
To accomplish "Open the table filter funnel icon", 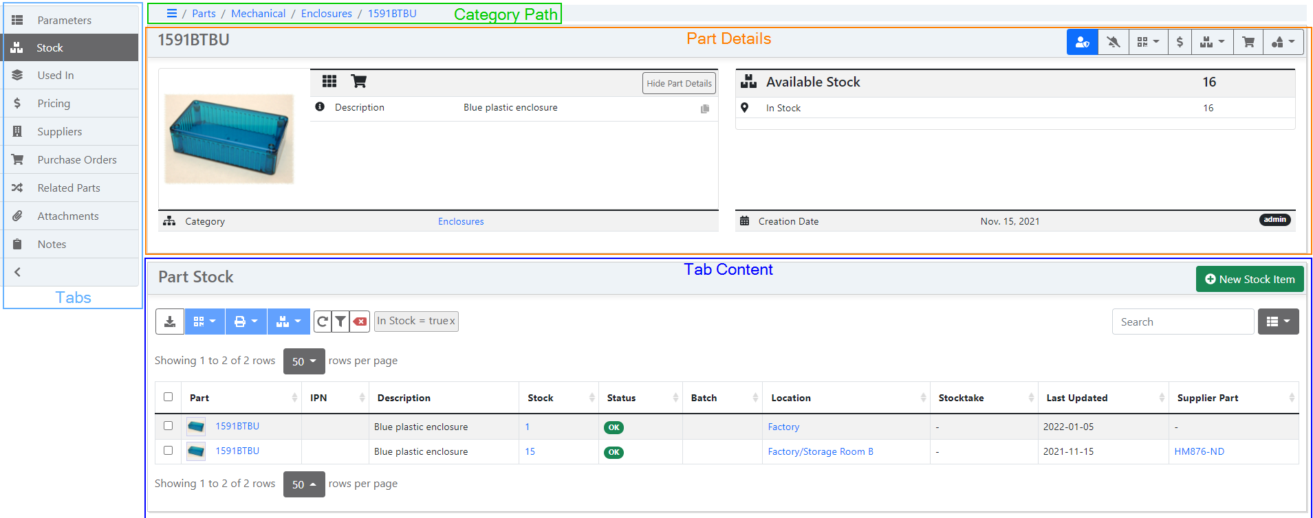I will click(340, 322).
